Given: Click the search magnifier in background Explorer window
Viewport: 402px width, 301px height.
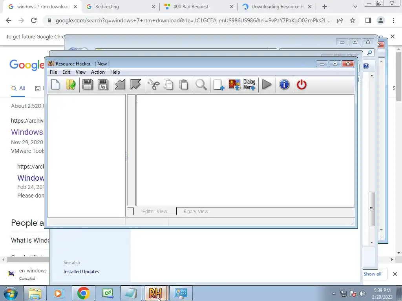Looking at the screenshot, I should [369, 53].
